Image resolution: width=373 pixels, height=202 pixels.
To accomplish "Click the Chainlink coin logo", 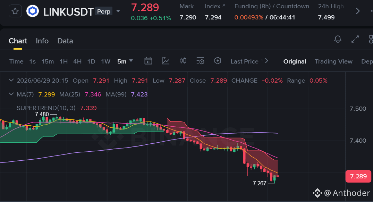I will tap(33, 11).
